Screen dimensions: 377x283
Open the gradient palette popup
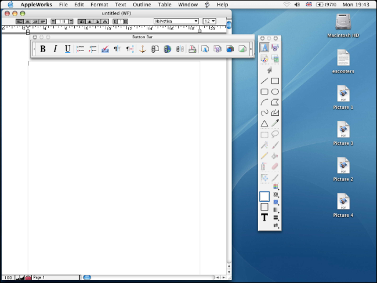[275, 210]
